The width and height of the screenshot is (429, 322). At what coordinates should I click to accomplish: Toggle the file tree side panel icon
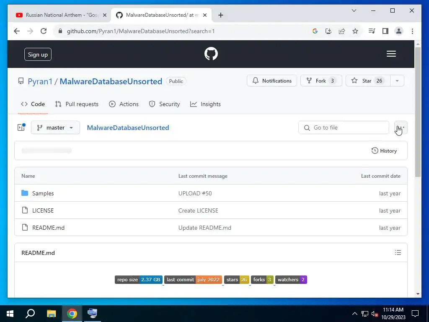tap(21, 127)
